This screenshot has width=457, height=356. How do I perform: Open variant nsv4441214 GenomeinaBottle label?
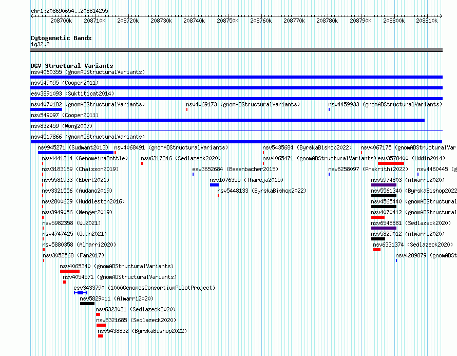tap(85, 158)
